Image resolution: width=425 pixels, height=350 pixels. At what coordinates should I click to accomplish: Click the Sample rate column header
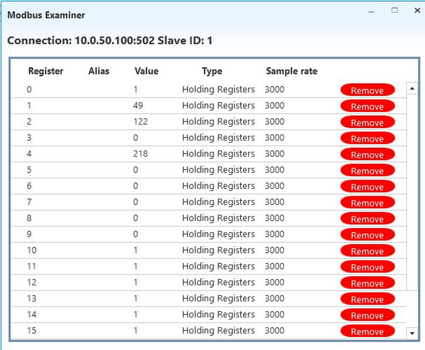coord(292,71)
